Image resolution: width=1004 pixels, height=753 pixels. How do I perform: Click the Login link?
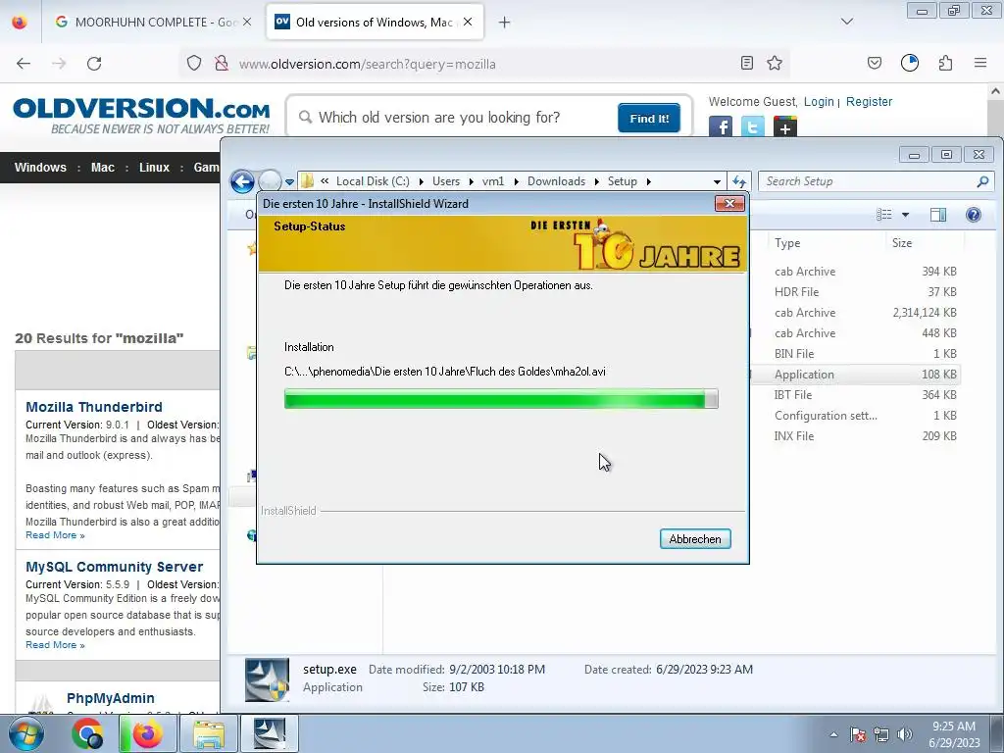coord(819,102)
